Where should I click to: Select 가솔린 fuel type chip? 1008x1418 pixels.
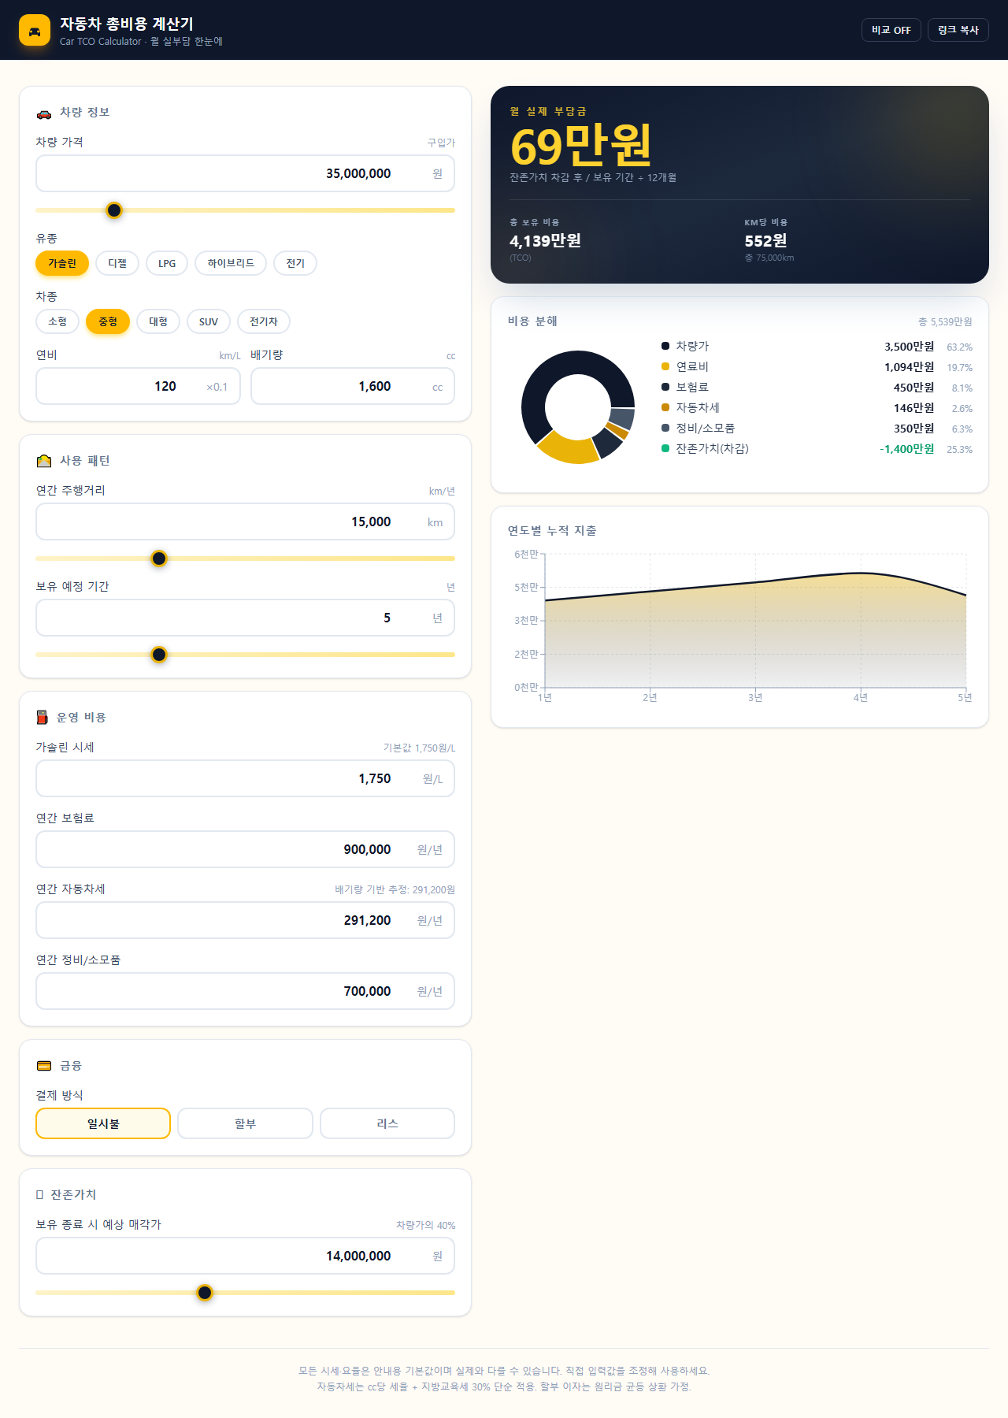point(62,263)
